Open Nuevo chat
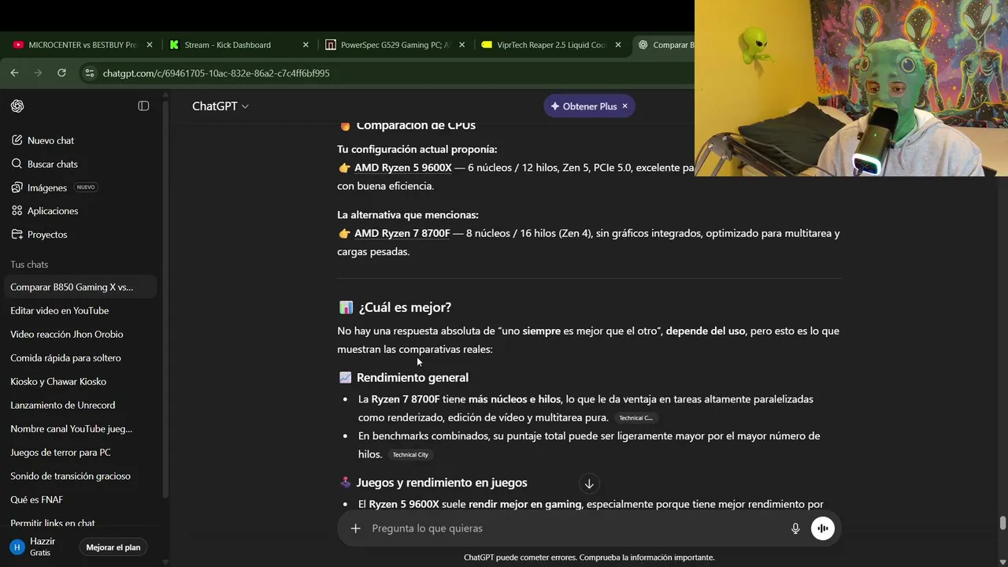1008x567 pixels. click(50, 140)
